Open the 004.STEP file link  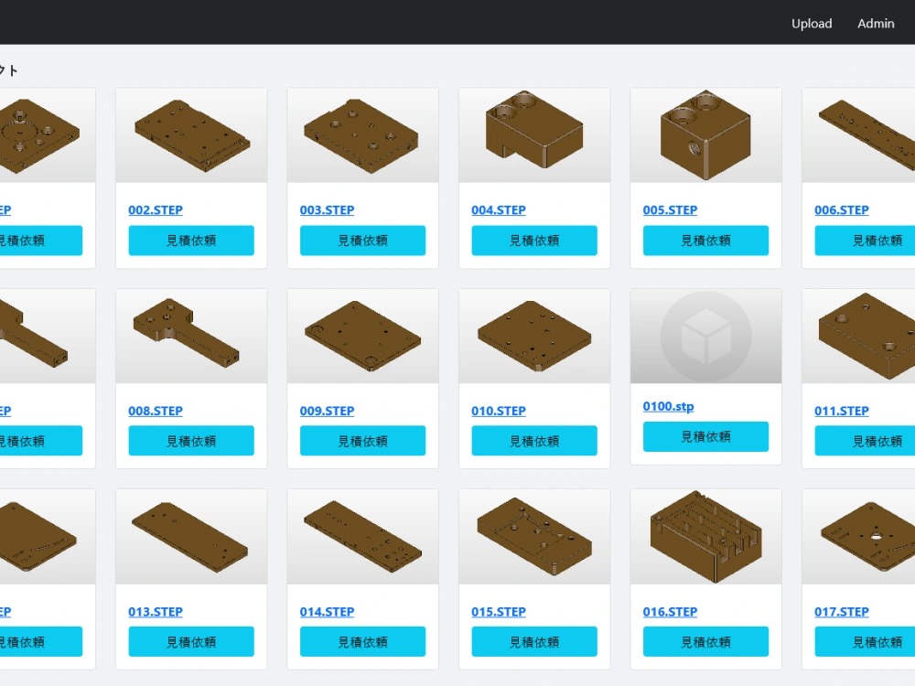pos(499,210)
